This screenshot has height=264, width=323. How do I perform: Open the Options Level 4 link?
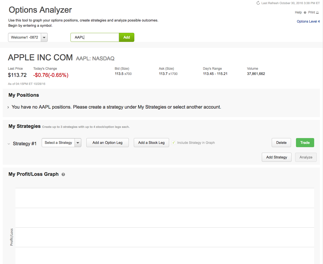pos(308,21)
